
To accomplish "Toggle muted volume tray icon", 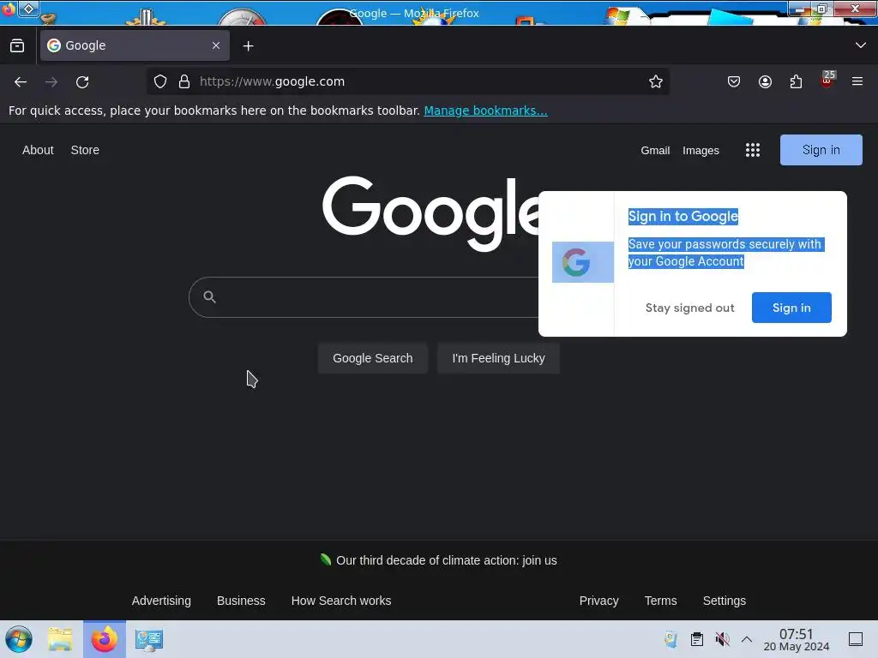I will (722, 639).
